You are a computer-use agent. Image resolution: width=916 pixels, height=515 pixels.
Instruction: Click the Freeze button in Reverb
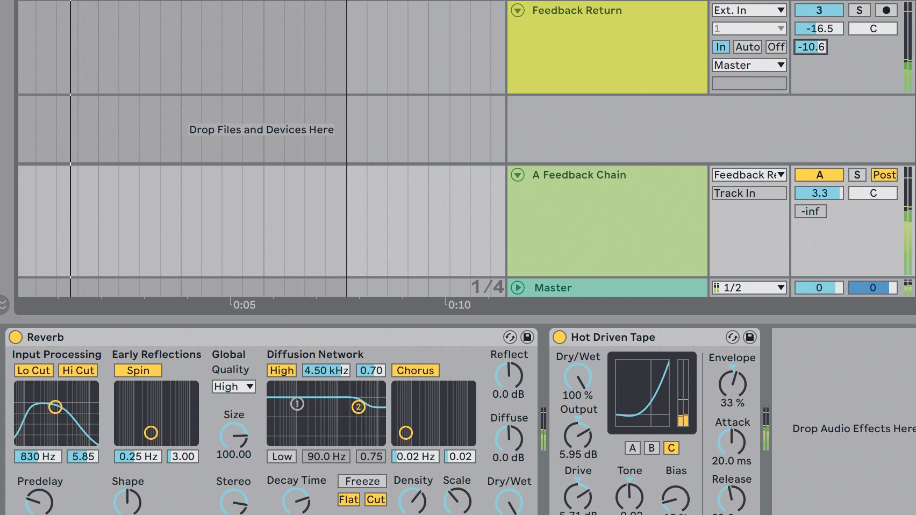361,481
